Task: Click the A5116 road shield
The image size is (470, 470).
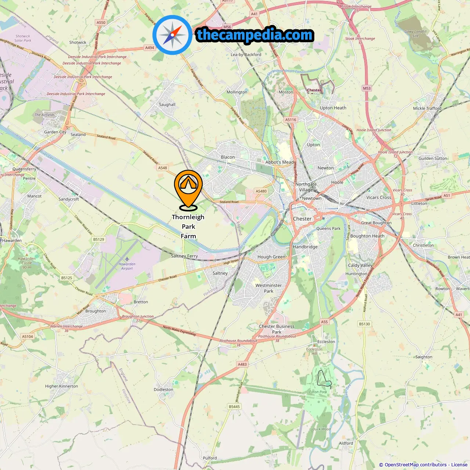Action: coord(290,120)
